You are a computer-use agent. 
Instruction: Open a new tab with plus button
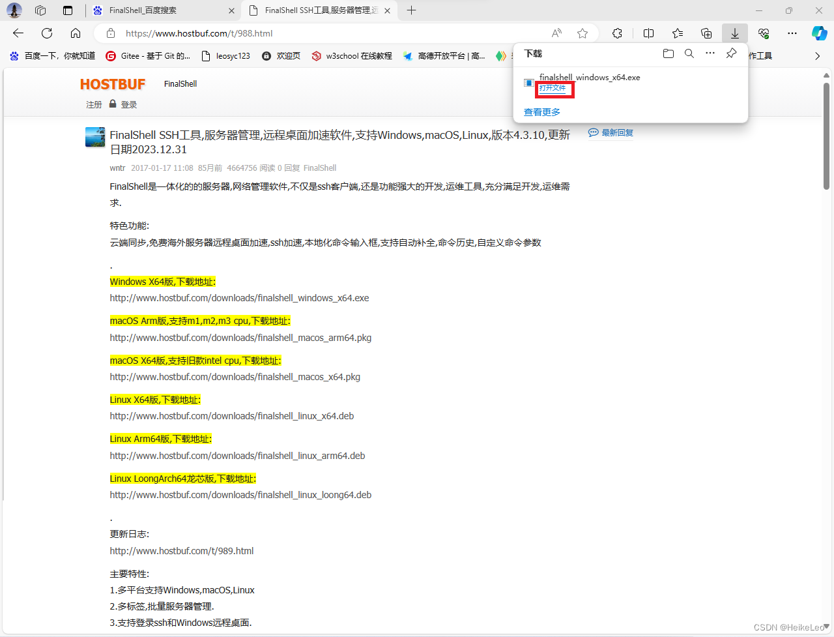(x=411, y=10)
